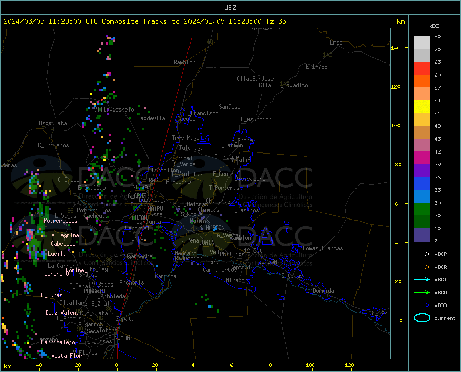The width and height of the screenshot is (461, 372).
Task: Select the bright yellow 51-54 dBZ swatch
Action: click(422, 107)
